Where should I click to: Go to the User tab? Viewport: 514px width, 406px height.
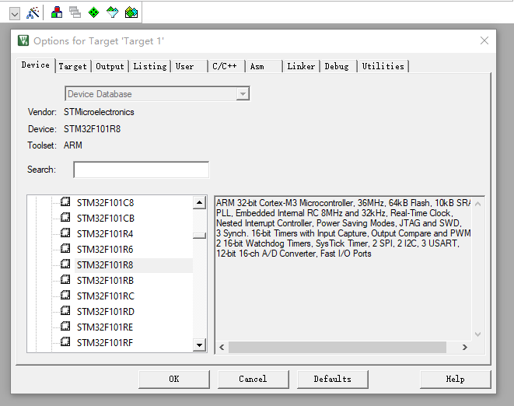click(189, 66)
